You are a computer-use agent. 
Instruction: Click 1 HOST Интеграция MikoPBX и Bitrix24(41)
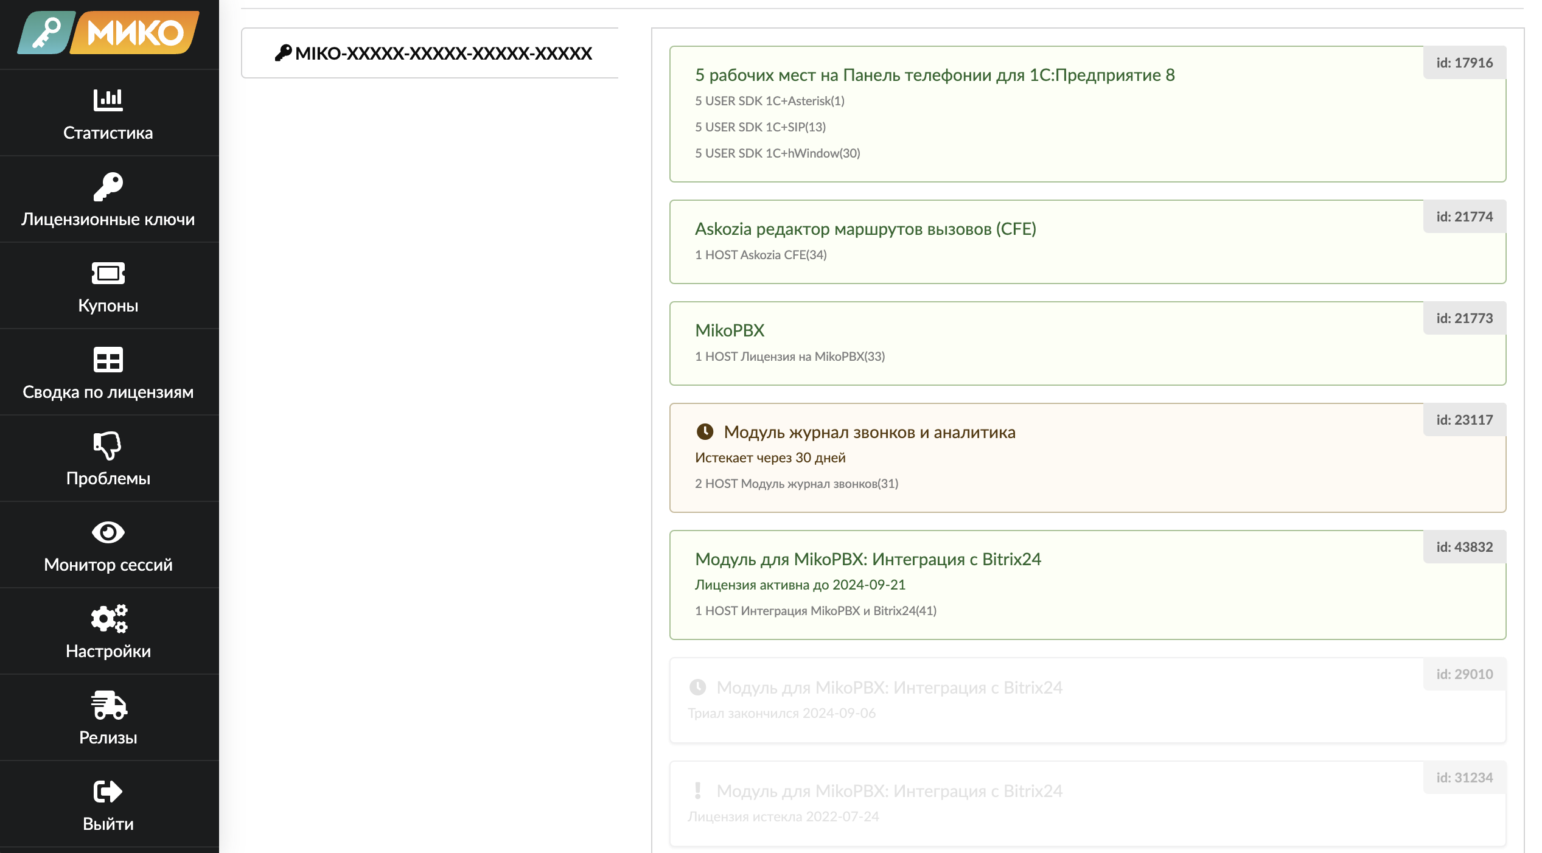coord(815,611)
